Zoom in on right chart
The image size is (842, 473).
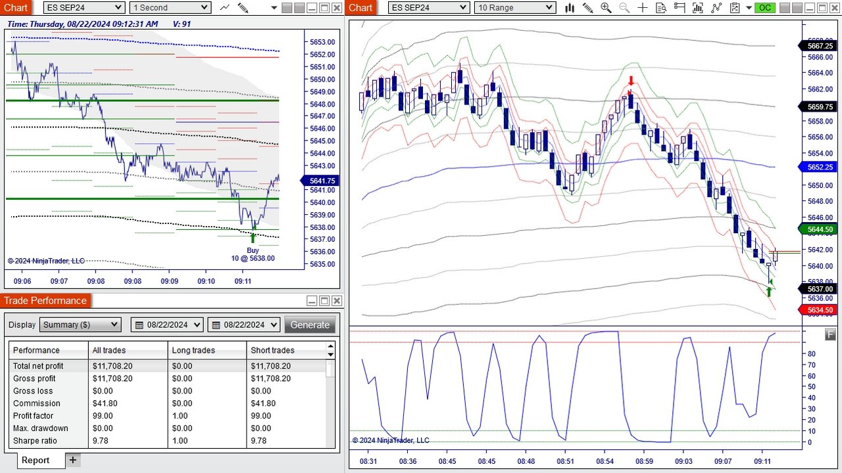pyautogui.click(x=606, y=7)
